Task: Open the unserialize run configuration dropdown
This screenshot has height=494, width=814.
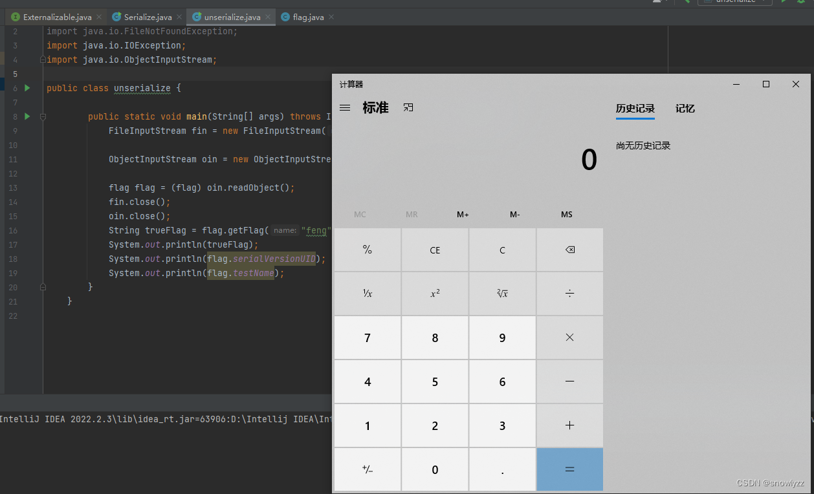Action: [735, 3]
